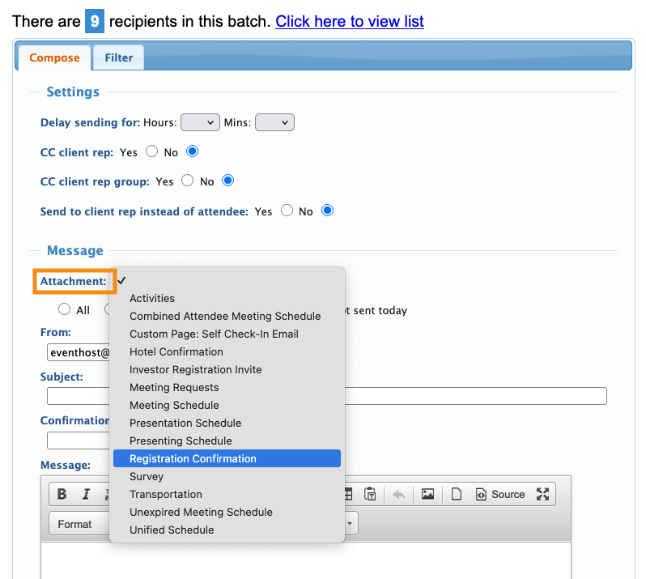Click the paste-from-Word clipboard icon

pyautogui.click(x=371, y=495)
